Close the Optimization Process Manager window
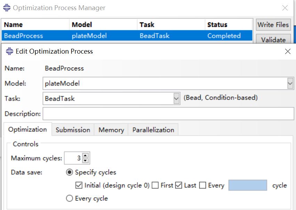 [285, 8]
